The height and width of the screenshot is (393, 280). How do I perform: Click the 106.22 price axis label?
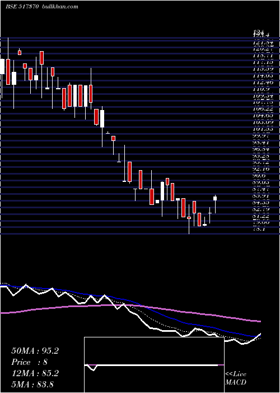click(263, 109)
